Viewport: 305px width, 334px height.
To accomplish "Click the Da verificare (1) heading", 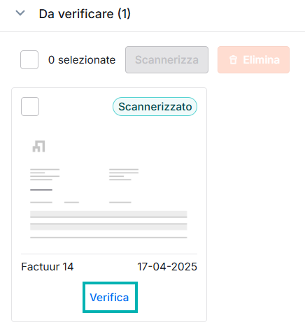I will (85, 14).
